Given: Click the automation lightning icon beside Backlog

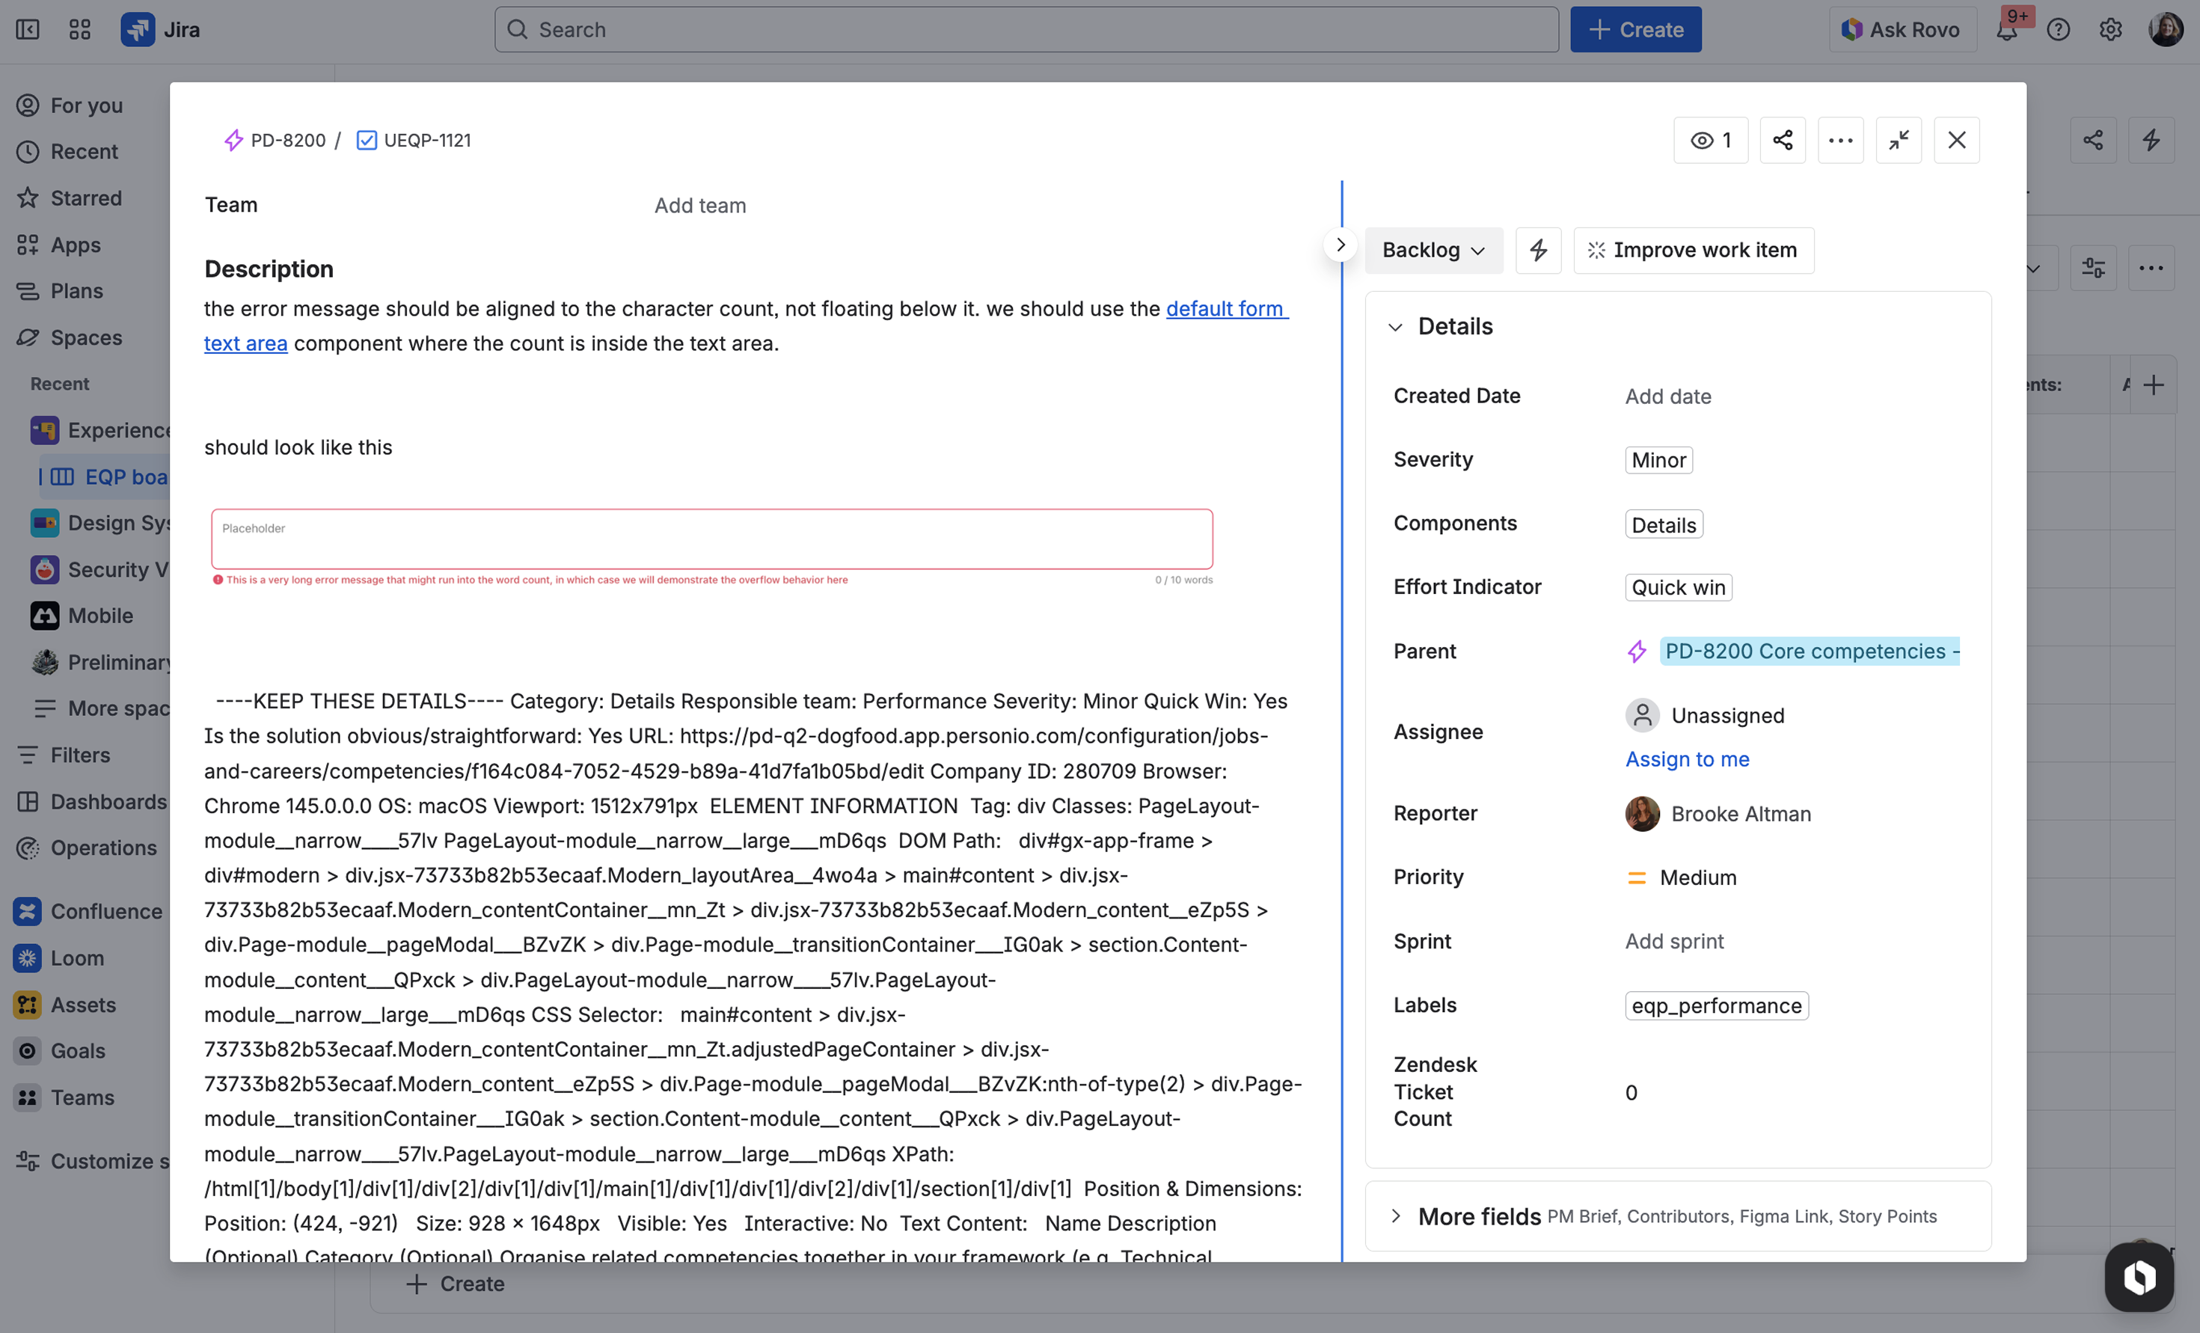Looking at the screenshot, I should 1537,250.
